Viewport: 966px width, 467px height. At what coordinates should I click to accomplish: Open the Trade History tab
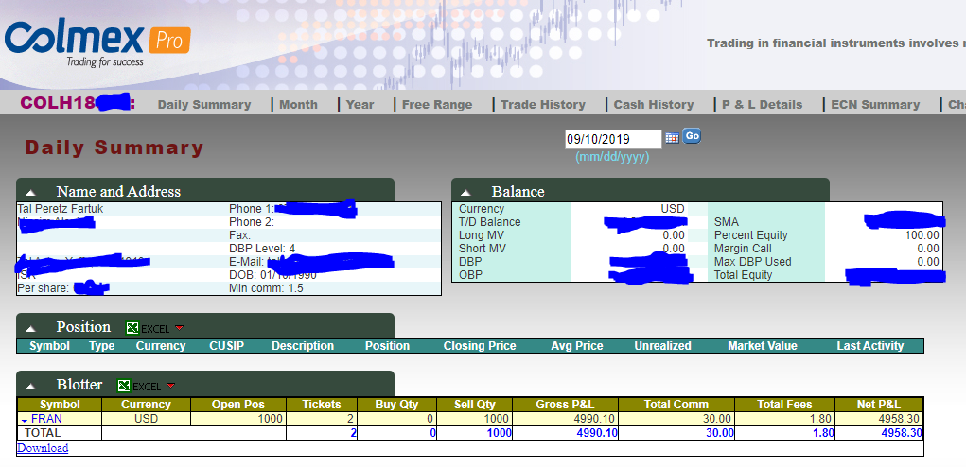(543, 105)
